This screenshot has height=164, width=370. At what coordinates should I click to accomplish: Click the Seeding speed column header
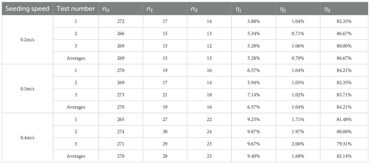pyautogui.click(x=27, y=9)
